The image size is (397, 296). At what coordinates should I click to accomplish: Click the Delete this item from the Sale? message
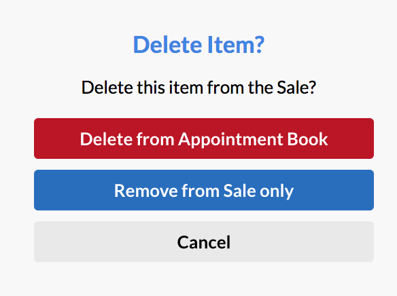coord(198,88)
